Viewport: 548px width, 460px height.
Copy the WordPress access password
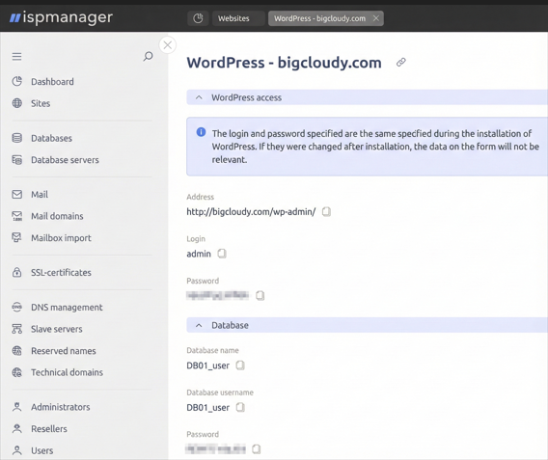click(x=260, y=295)
